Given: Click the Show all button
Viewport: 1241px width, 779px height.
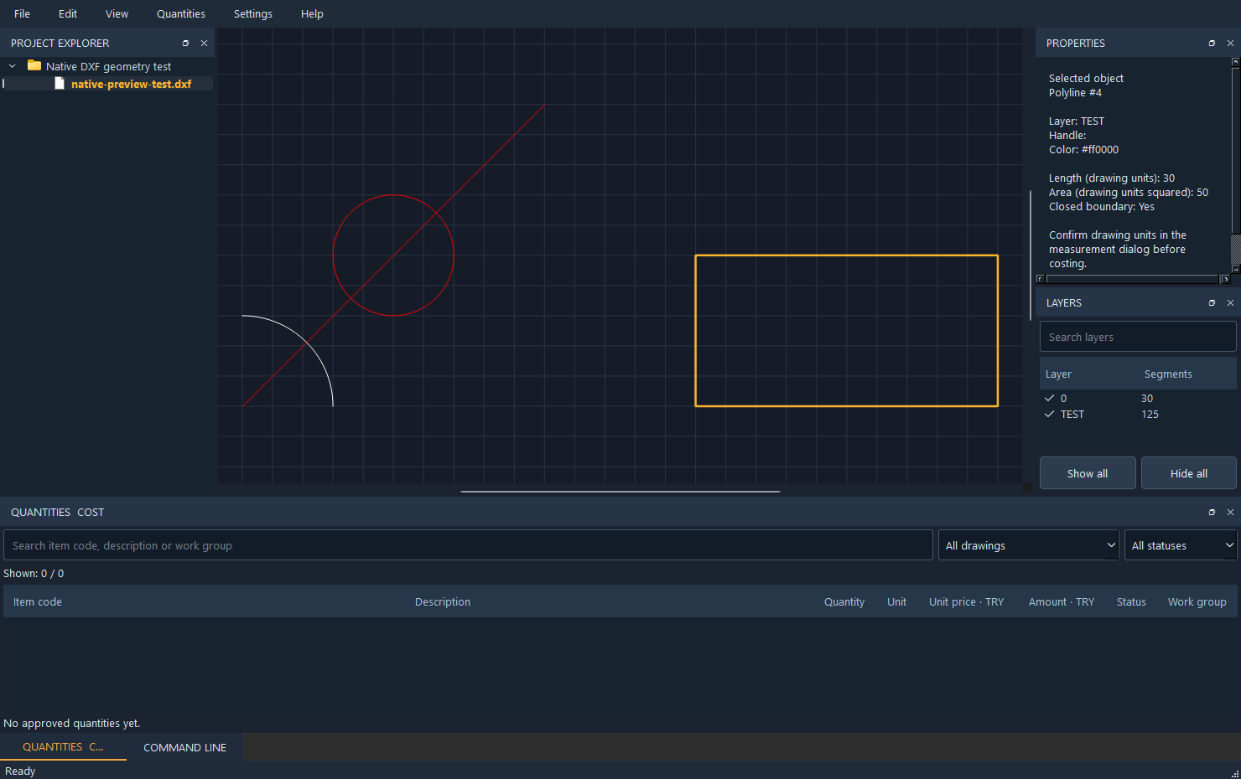Looking at the screenshot, I should pos(1088,473).
